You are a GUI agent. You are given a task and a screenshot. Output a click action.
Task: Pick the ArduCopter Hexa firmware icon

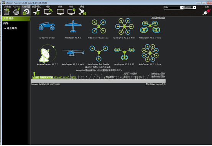click(124, 26)
